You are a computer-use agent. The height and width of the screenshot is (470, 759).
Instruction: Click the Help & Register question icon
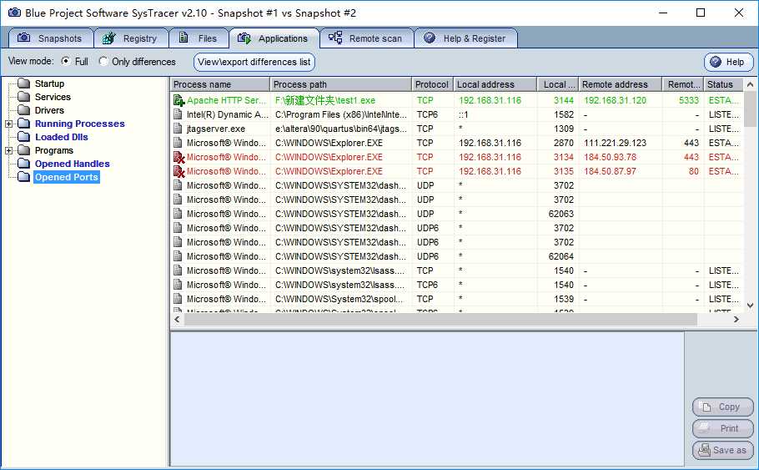pos(430,38)
